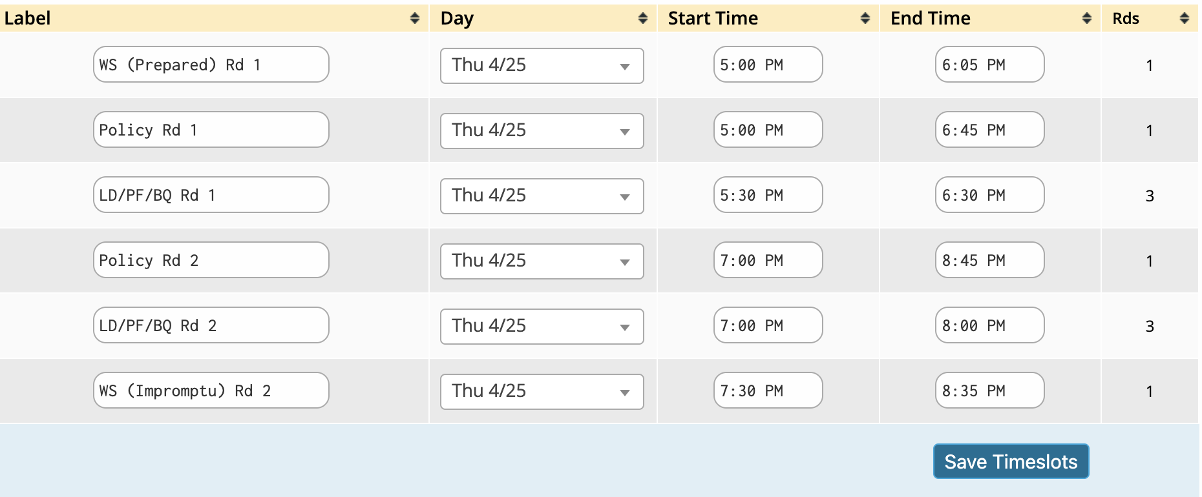Sort by Rds column icon
Viewport: 1202px width, 497px height.
[x=1184, y=19]
